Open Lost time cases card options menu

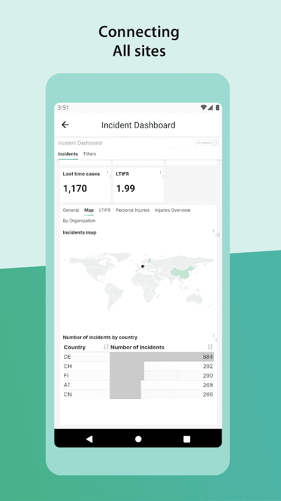107,173
